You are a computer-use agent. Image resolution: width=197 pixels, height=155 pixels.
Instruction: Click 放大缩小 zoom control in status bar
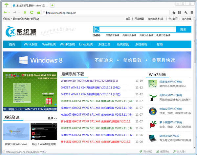point(180,151)
